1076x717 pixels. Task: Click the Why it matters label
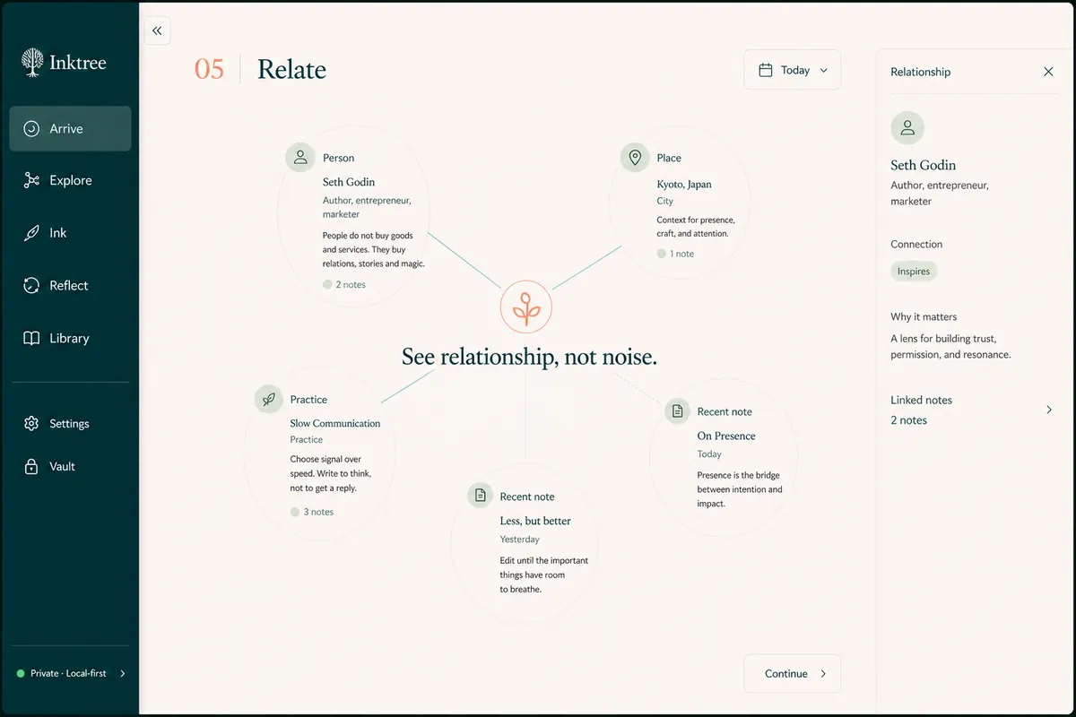924,316
